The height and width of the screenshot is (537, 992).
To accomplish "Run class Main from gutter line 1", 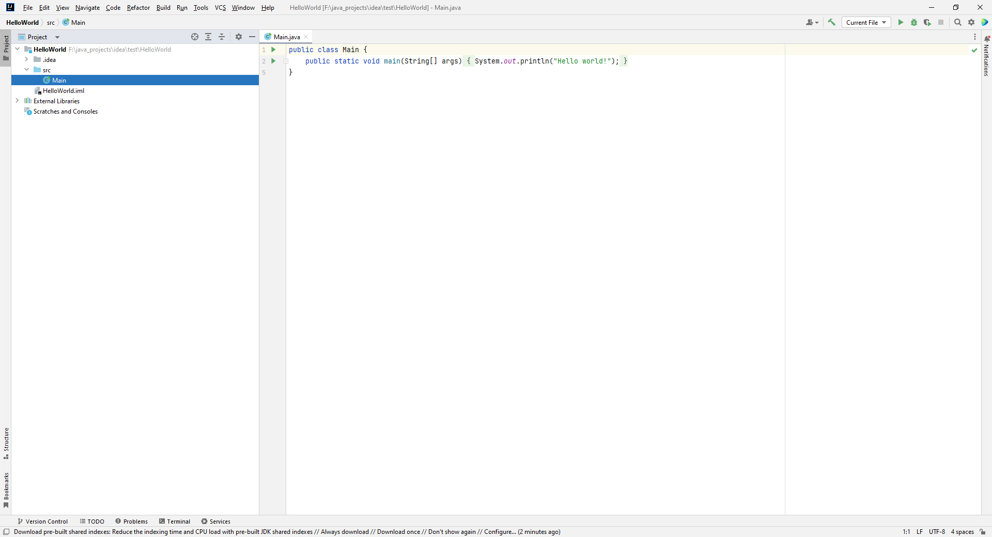I will (273, 50).
